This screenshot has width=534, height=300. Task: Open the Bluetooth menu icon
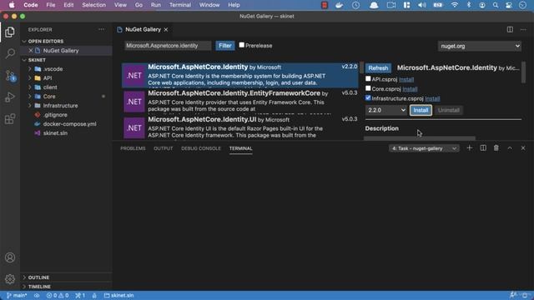click(469, 5)
